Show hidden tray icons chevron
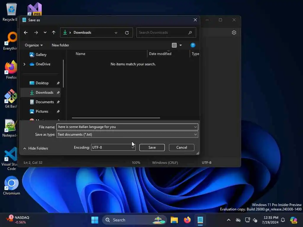This screenshot has height=227, width=303. tap(229, 220)
